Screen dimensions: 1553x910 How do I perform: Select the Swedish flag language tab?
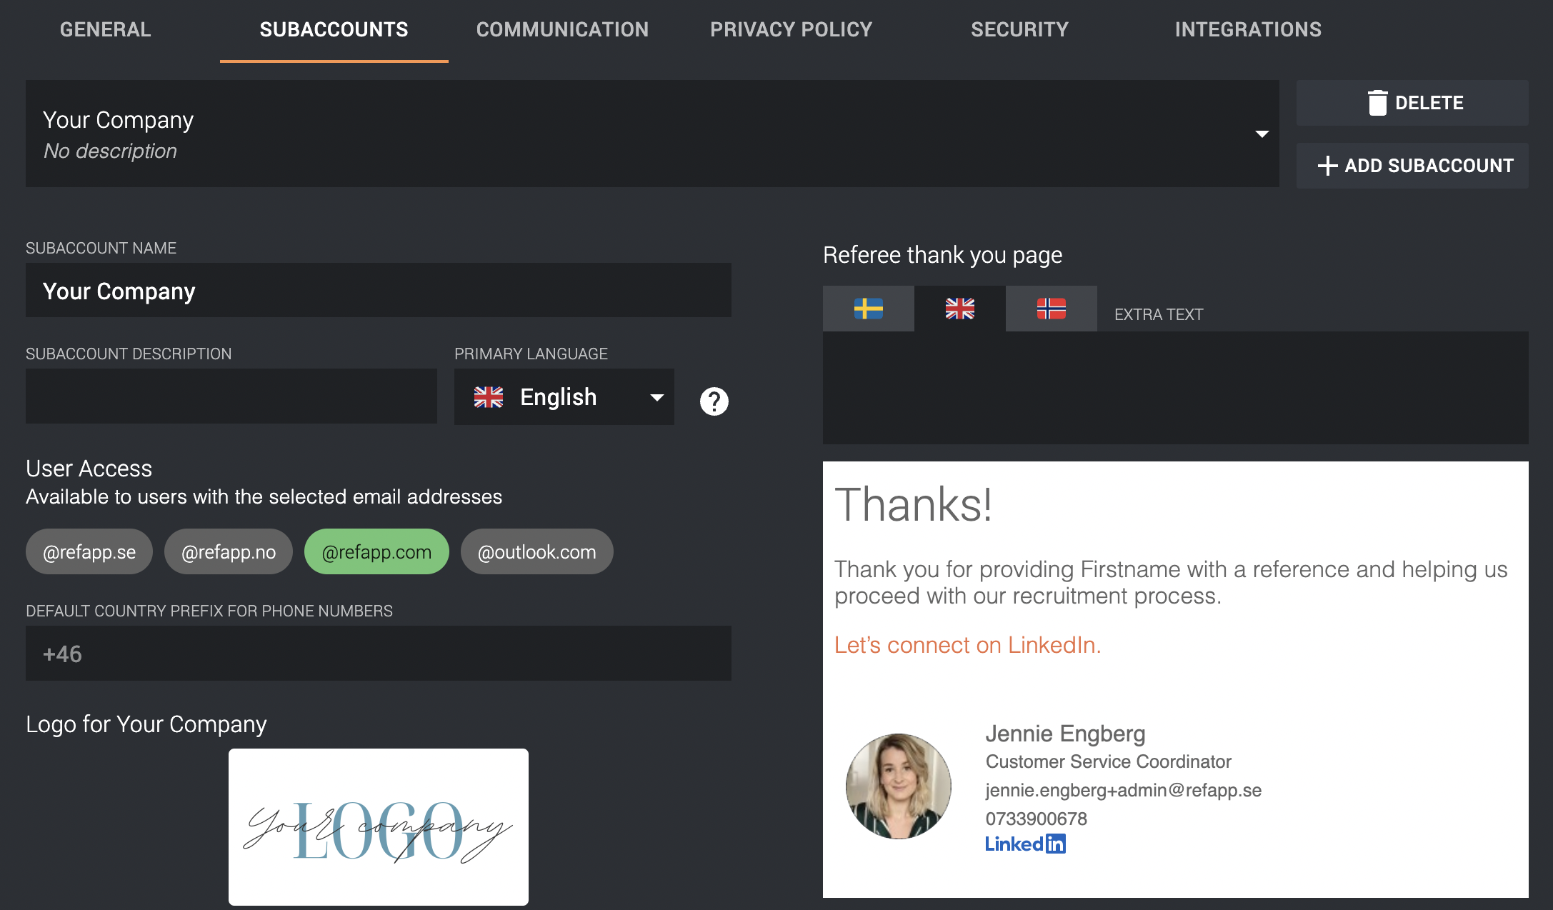coord(868,309)
